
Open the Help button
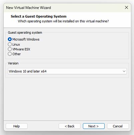(x=17, y=126)
